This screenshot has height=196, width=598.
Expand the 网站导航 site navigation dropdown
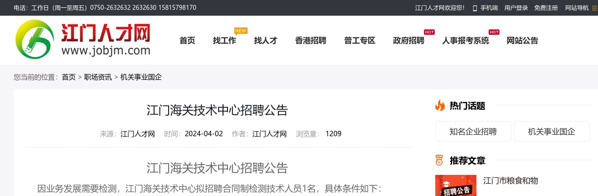point(577,8)
